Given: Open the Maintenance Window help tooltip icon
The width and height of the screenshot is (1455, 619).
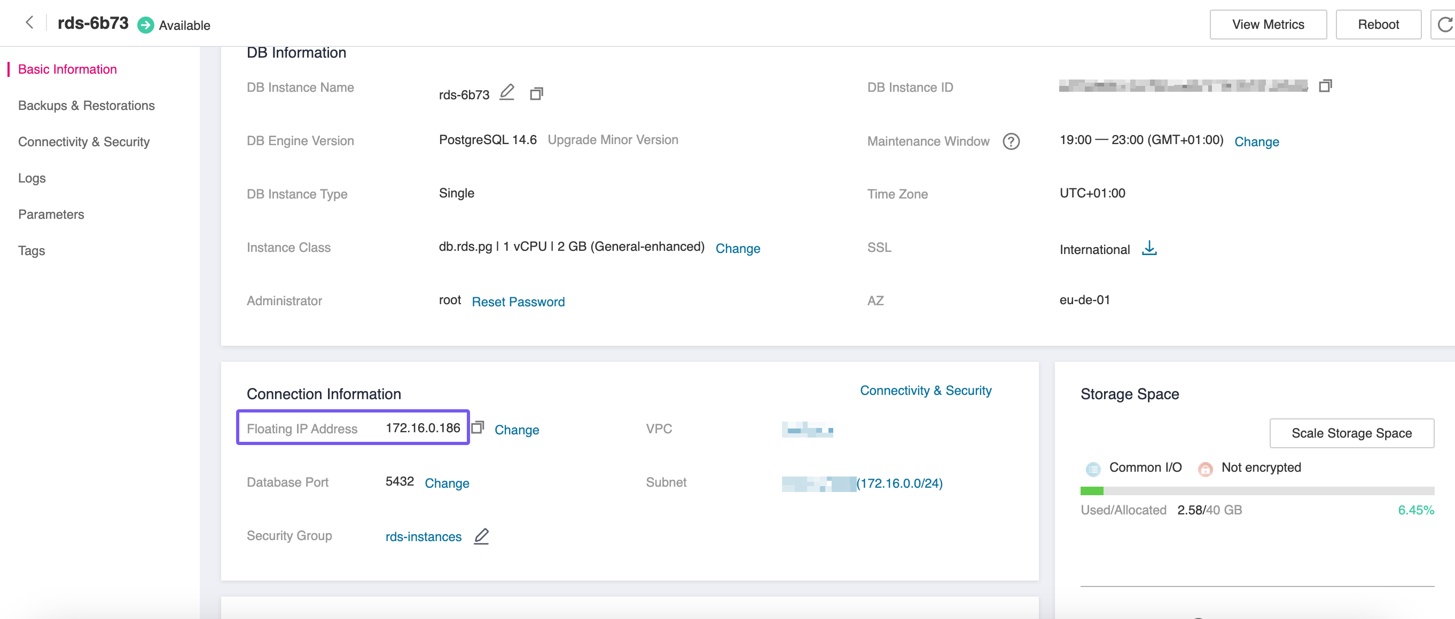Looking at the screenshot, I should tap(1011, 141).
